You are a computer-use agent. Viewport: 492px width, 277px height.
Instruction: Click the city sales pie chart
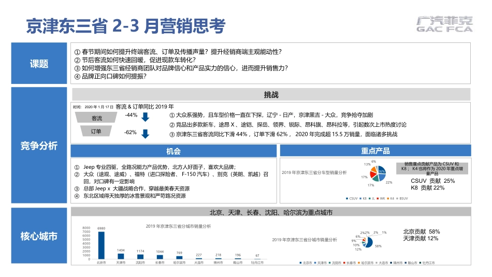click(367, 241)
